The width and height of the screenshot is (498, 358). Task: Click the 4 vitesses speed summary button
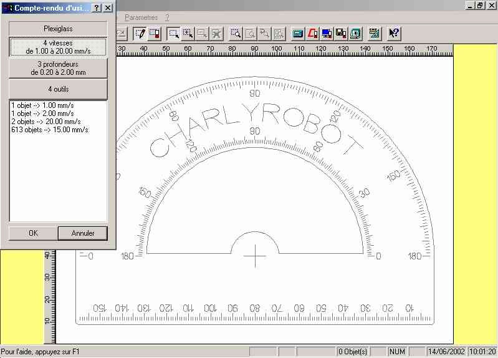click(58, 47)
